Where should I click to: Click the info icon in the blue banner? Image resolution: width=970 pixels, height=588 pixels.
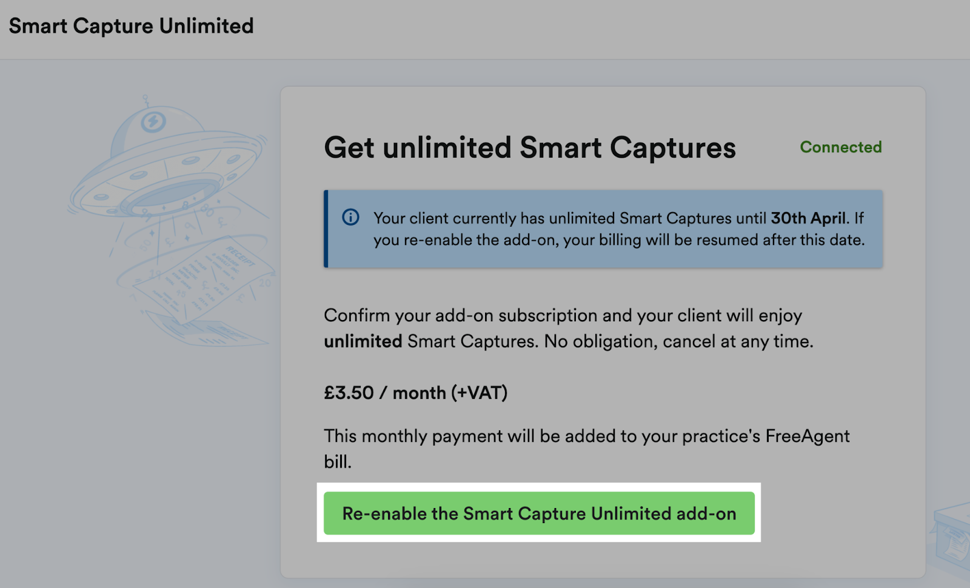point(350,217)
